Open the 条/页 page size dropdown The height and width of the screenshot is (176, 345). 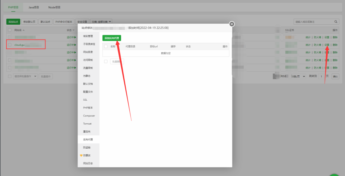point(299,76)
